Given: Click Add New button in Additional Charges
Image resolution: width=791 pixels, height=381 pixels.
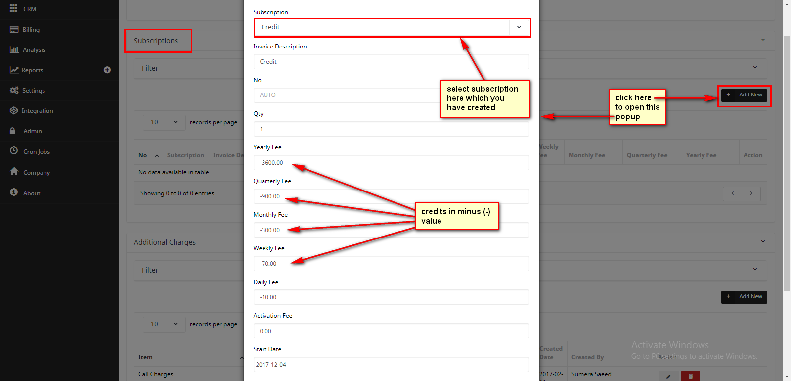Looking at the screenshot, I should [744, 297].
